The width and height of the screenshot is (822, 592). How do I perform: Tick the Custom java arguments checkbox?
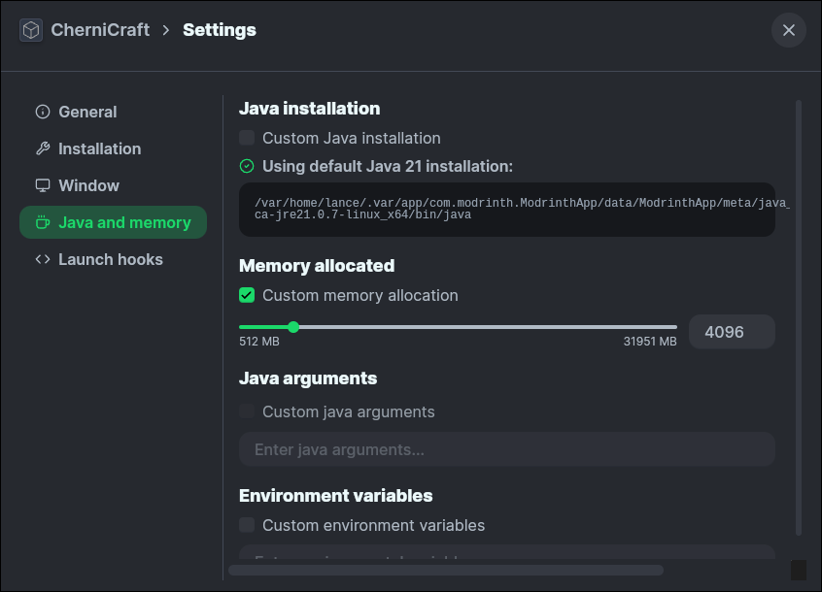click(247, 411)
